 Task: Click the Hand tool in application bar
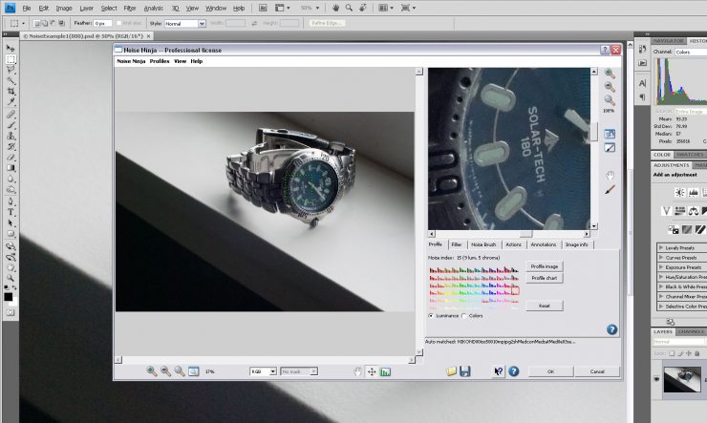coord(335,8)
